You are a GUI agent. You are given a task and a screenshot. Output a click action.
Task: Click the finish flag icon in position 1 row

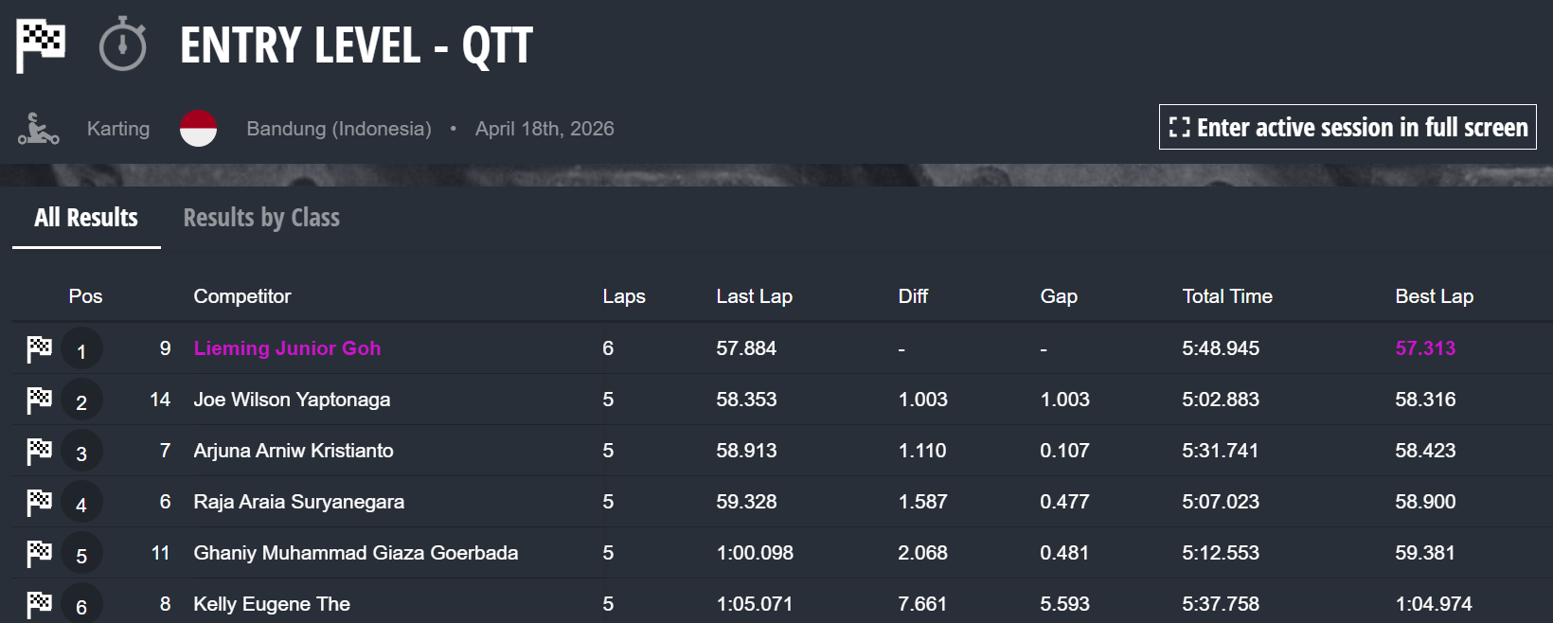click(39, 349)
